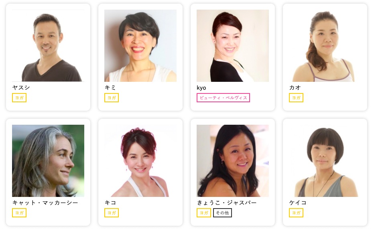The height and width of the screenshot is (229, 372).
Task: Click the ヨガ tag under ヤスシ
Action: (19, 98)
